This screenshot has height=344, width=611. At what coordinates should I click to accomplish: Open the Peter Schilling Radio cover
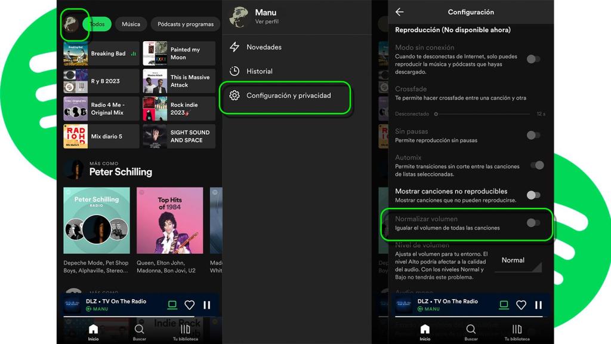click(97, 220)
